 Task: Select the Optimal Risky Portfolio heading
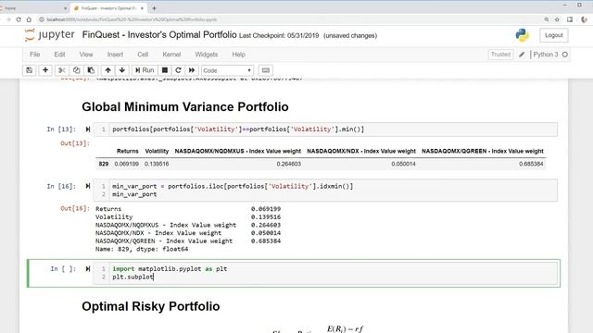[150, 306]
